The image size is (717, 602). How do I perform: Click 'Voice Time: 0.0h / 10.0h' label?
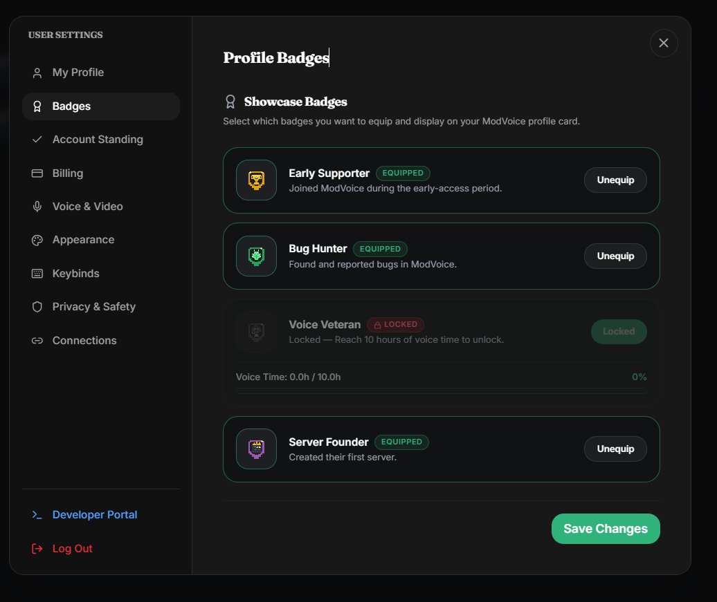tap(288, 377)
